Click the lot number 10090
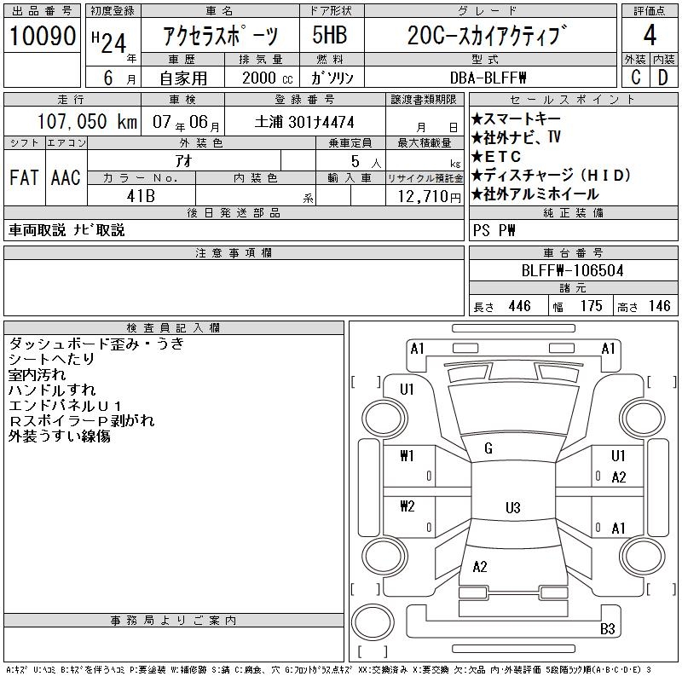Image resolution: width=682 pixels, height=682 pixels. click(42, 36)
